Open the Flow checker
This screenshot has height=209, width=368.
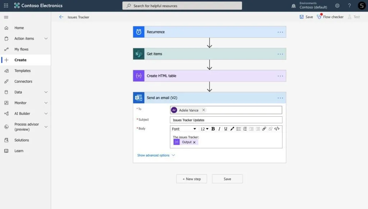tap(330, 17)
